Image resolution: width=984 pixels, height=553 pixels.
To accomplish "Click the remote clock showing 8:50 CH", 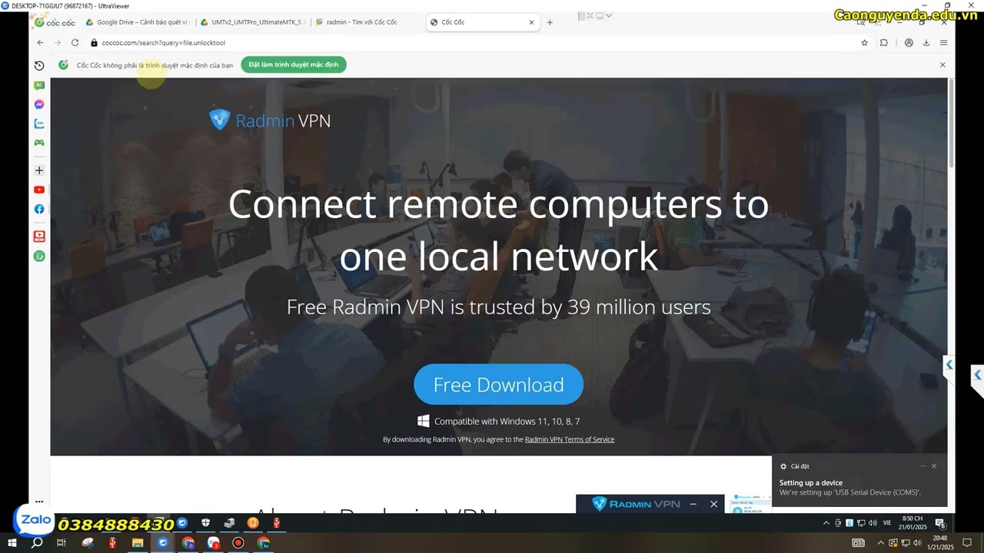I will pos(914,523).
